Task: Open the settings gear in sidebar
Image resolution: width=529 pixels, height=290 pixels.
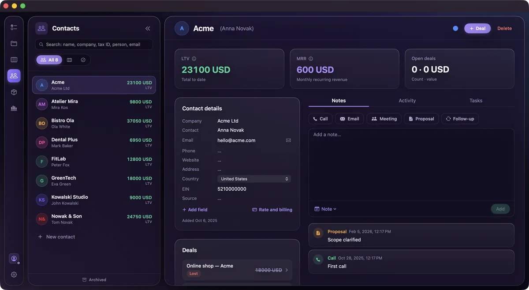Action: click(14, 275)
